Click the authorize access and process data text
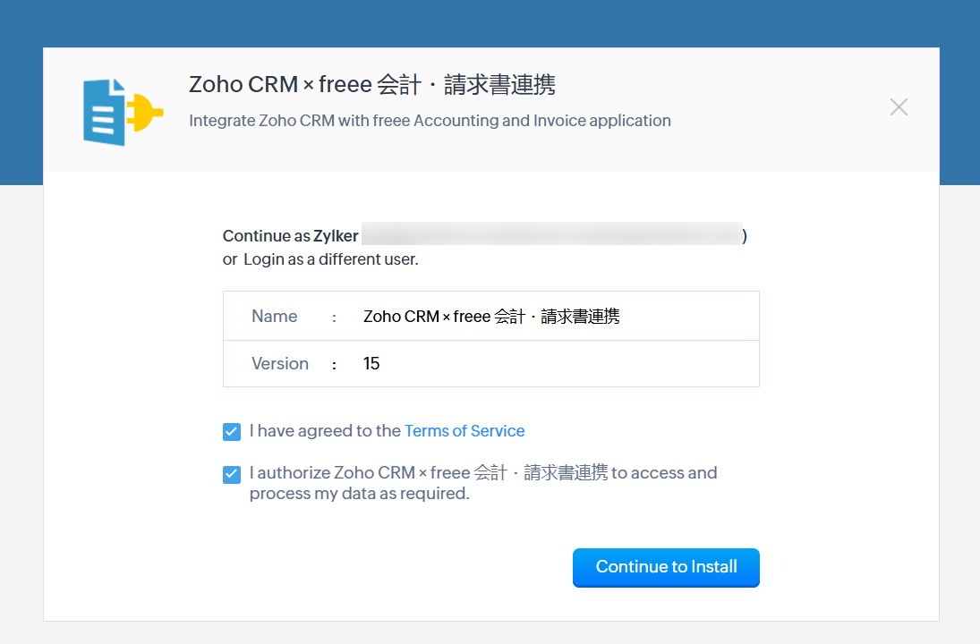Image resolution: width=980 pixels, height=644 pixels. 483,472
